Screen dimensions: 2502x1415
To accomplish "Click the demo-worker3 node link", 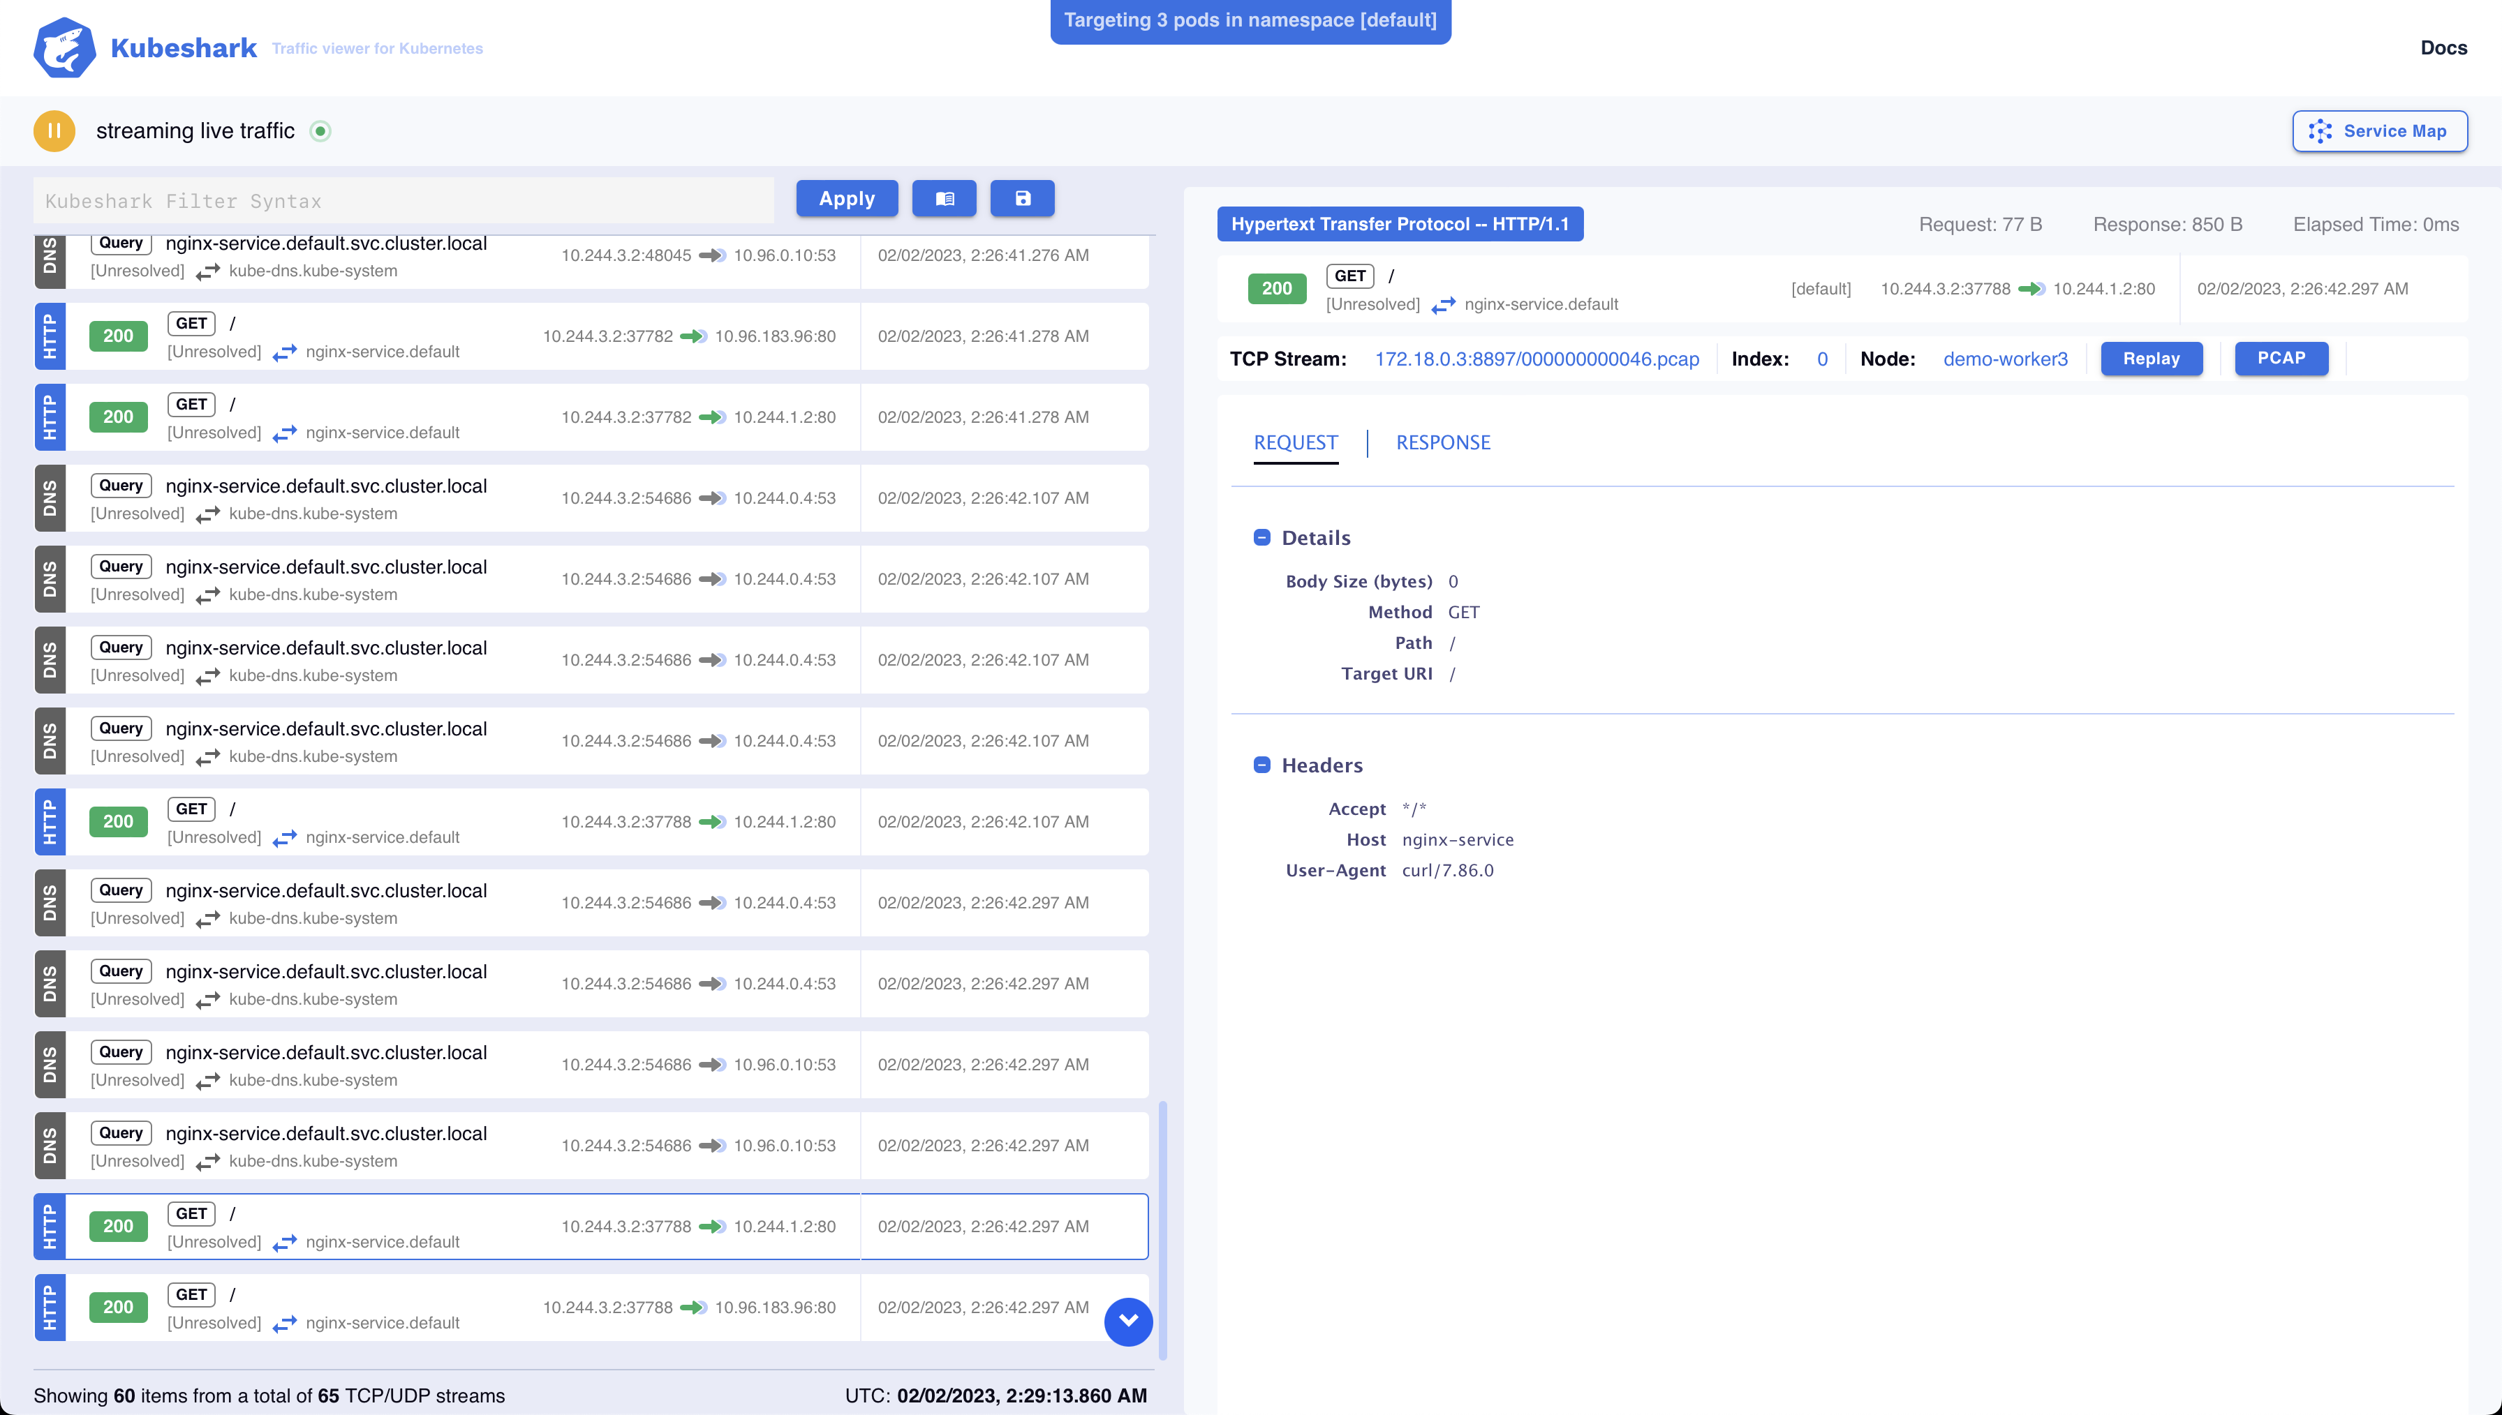I will 2004,359.
